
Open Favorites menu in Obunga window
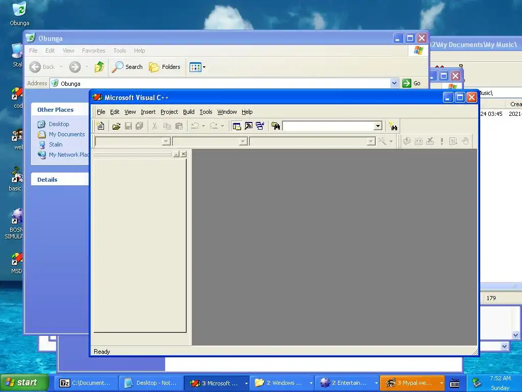coord(94,51)
